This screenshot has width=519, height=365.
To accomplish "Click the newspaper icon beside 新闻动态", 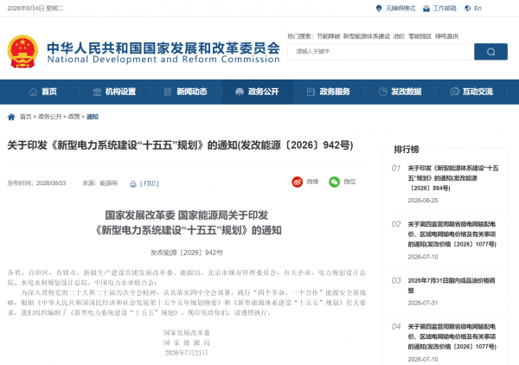I will tap(168, 92).
